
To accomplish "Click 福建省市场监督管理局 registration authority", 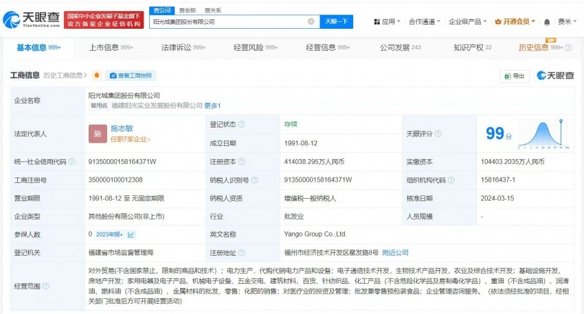I will pos(121,253).
